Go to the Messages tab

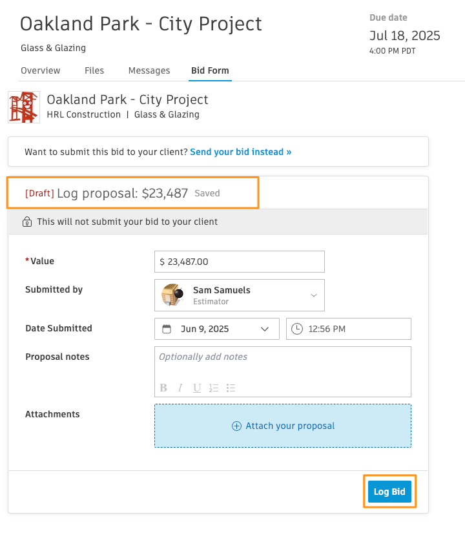[149, 70]
